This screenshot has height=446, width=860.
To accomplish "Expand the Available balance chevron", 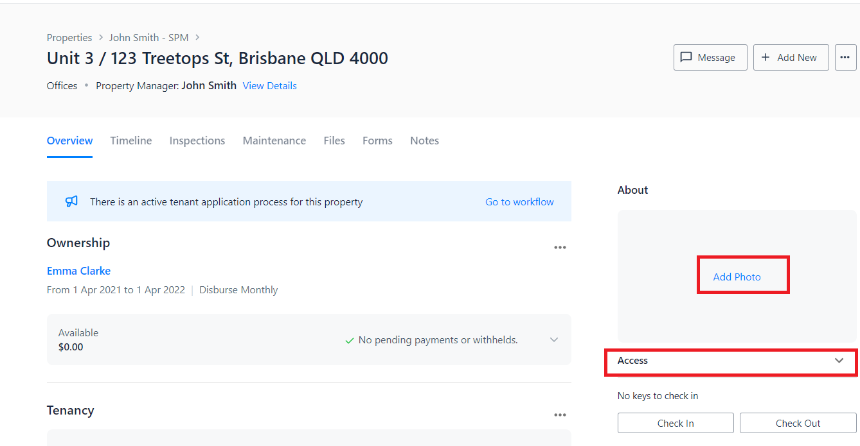I will pos(554,339).
